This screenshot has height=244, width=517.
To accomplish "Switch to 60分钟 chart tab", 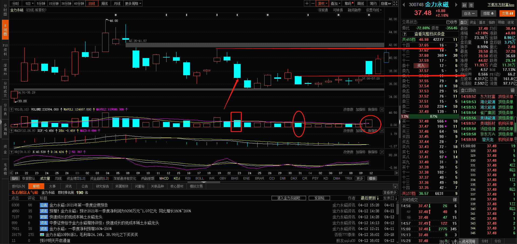I will [79, 3].
